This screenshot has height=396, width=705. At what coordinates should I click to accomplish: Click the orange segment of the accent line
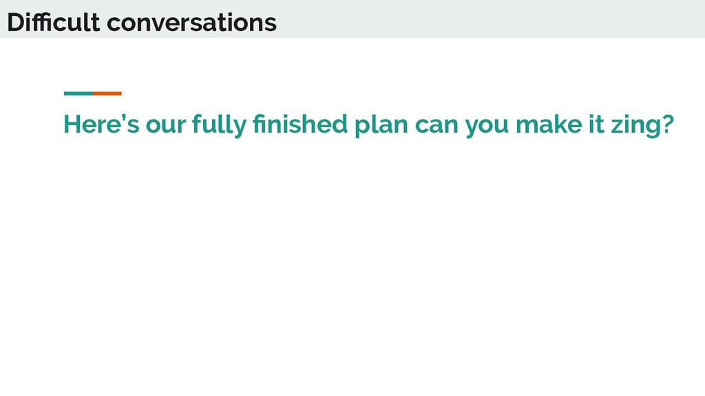[107, 93]
